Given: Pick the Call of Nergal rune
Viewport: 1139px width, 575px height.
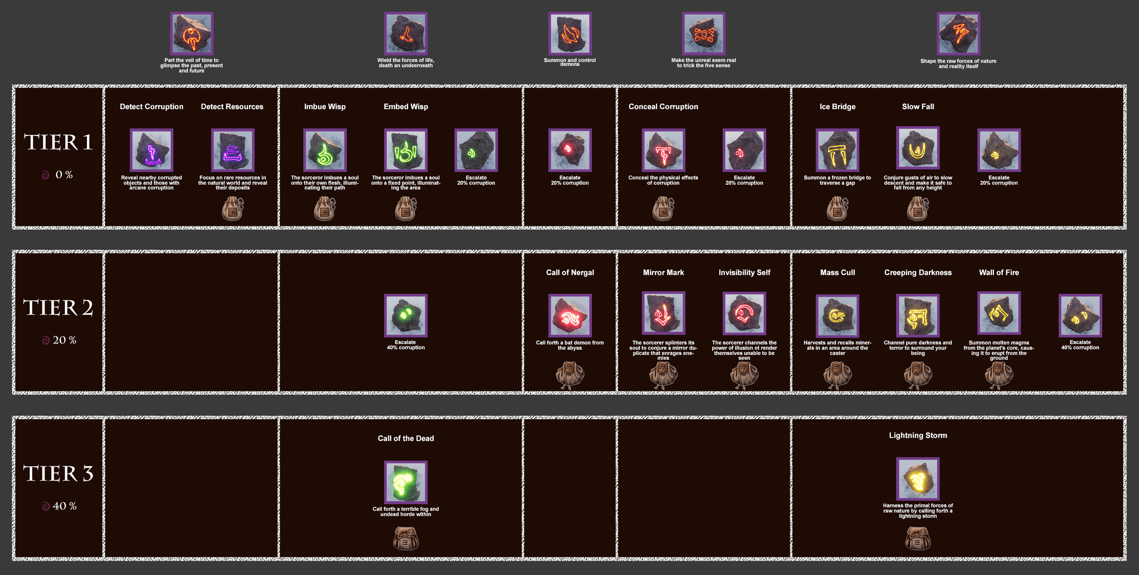Looking at the screenshot, I should 570,316.
